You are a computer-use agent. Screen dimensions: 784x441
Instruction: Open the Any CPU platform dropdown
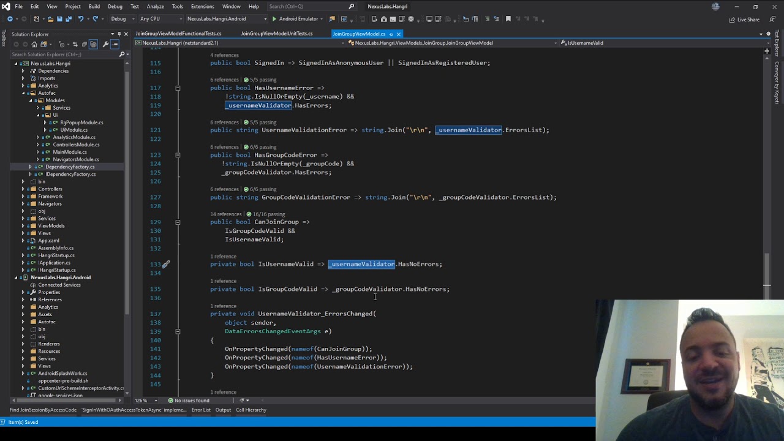point(161,19)
